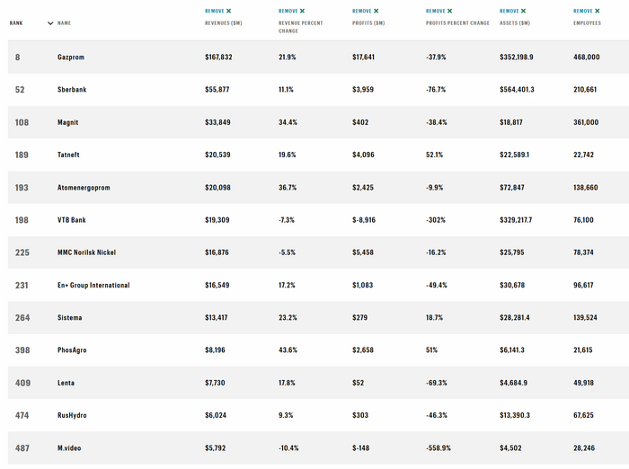Open the Tatneft company entry
Image resolution: width=629 pixels, height=469 pixels.
[x=68, y=155]
